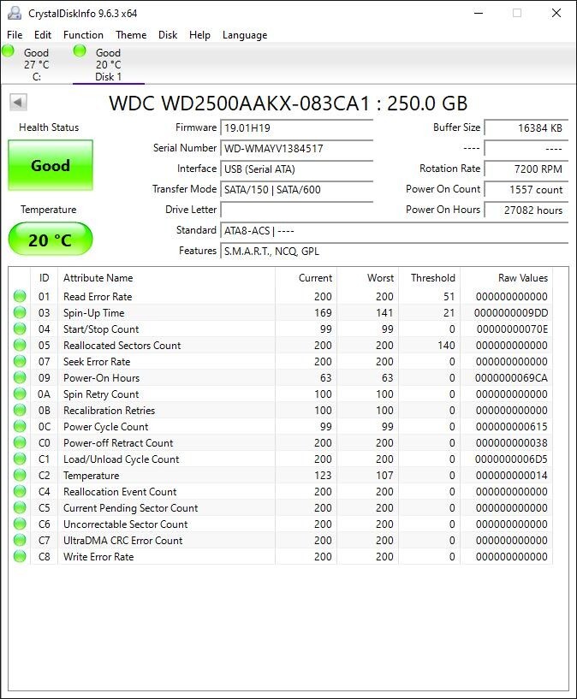The height and width of the screenshot is (699, 577).
Task: Click the Features field S.M.A.R.T., NCQ, GPL
Action: pyautogui.click(x=395, y=251)
